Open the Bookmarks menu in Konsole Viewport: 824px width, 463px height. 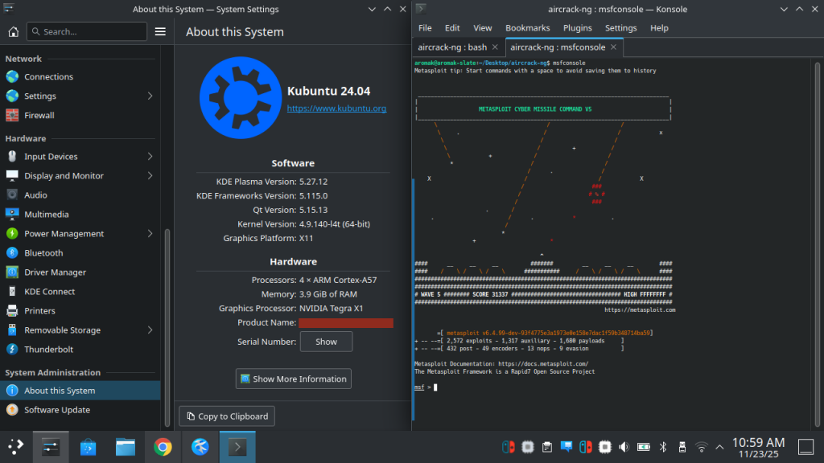(x=527, y=28)
